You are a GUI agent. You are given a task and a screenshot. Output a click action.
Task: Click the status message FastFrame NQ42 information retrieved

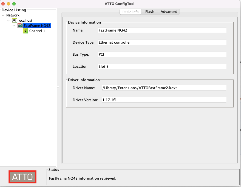click(83, 178)
